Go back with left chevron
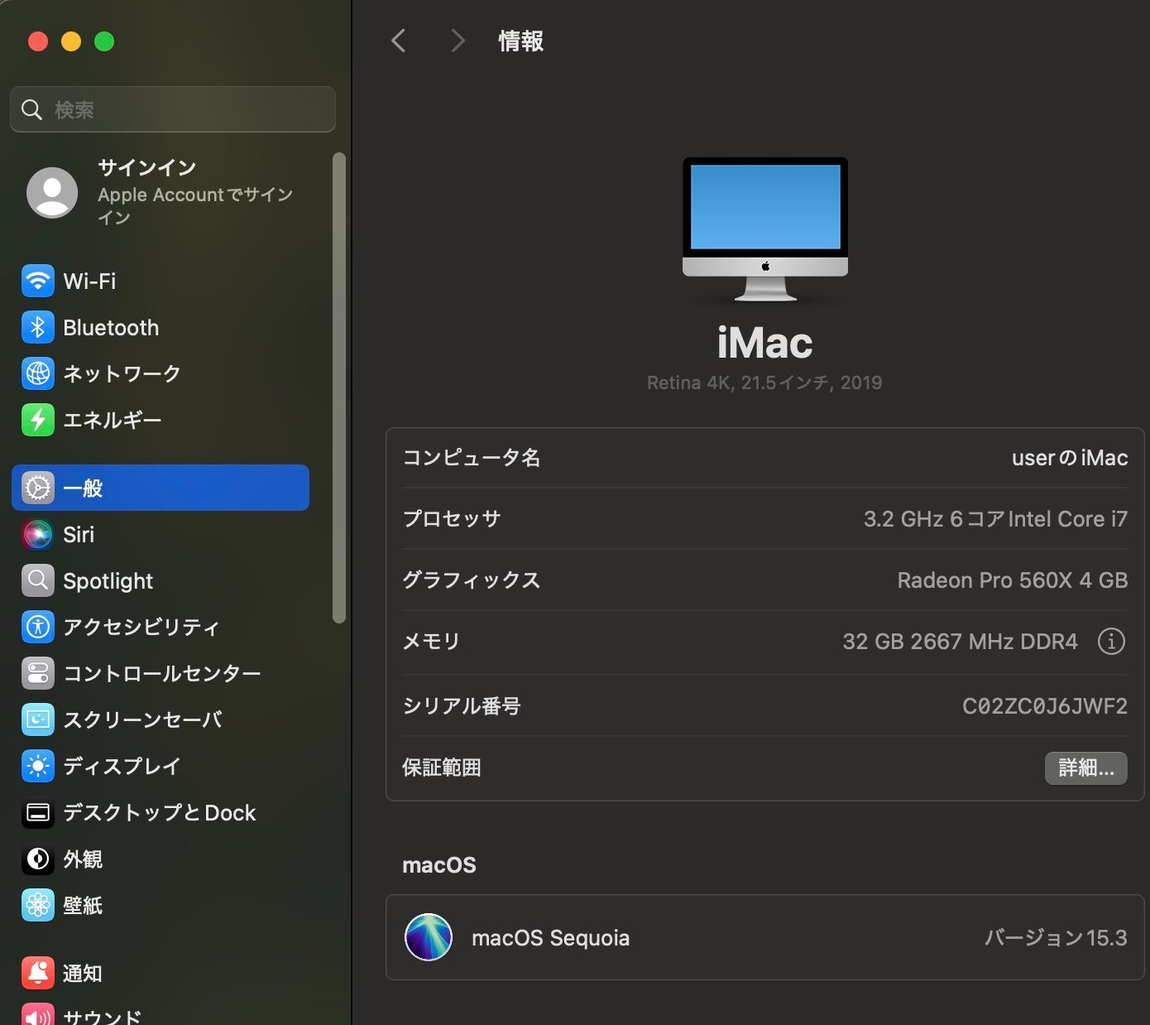1150x1025 pixels. click(399, 41)
